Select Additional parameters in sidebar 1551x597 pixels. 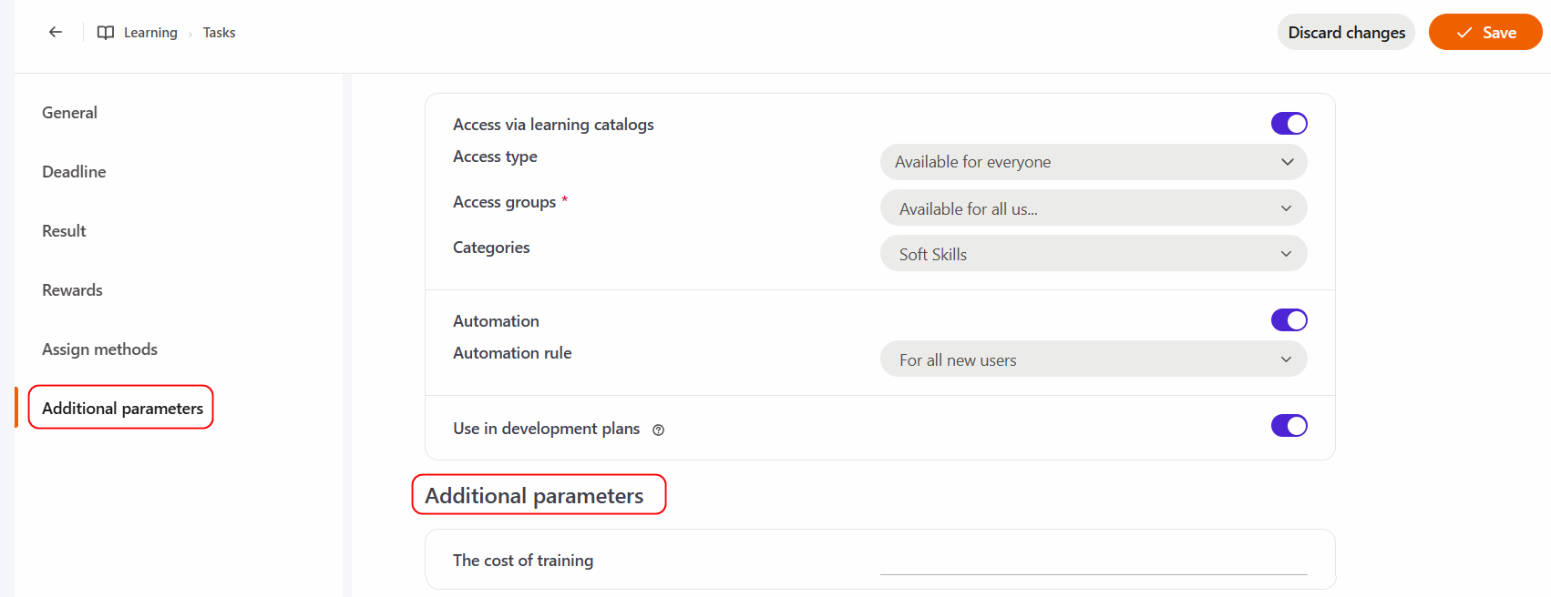click(x=122, y=409)
